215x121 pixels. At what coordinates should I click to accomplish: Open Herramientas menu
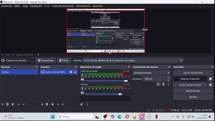(x=83, y=6)
